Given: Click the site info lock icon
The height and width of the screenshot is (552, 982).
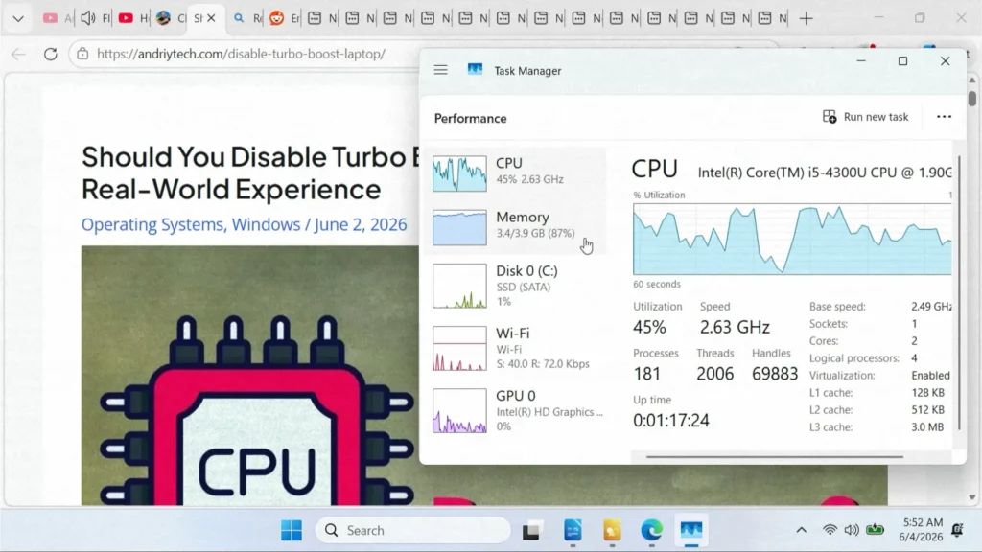Looking at the screenshot, I should [x=82, y=54].
